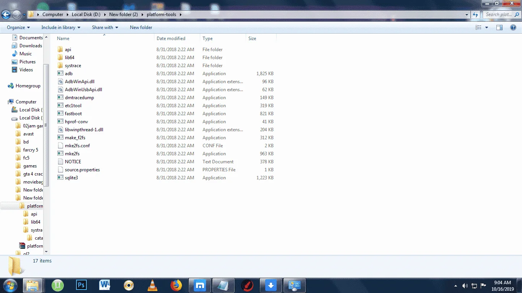Click the navigation pane scrollbar down arrow

47,251
